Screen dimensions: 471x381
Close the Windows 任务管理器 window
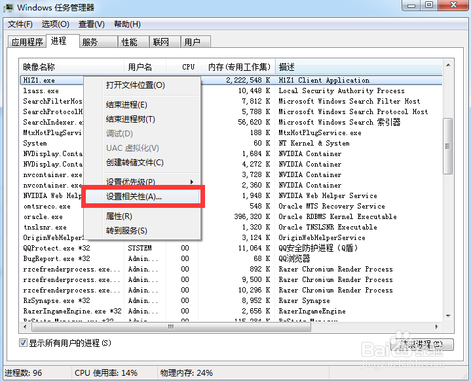[x=453, y=5]
